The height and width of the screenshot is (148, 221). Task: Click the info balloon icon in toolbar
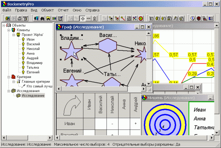(192, 18)
